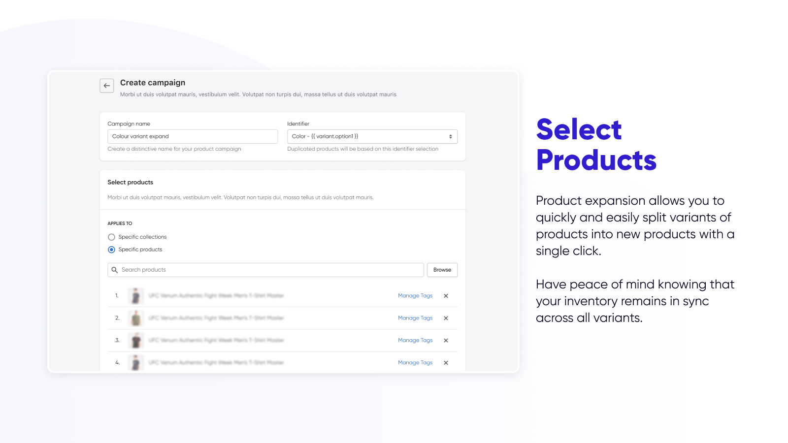
Task: Edit the Campaign name field
Action: (x=193, y=136)
